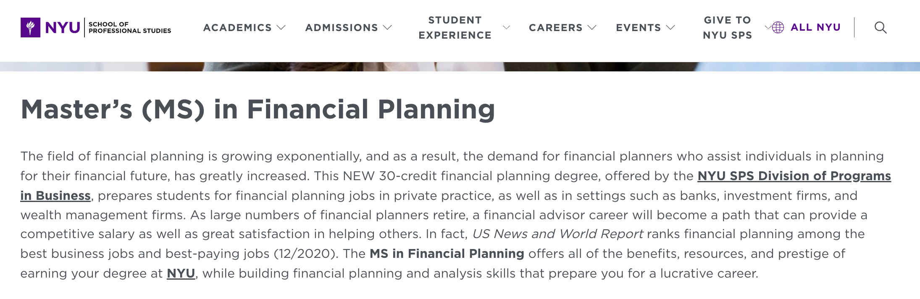Select the Careers navigation item
920x299 pixels.
555,28
